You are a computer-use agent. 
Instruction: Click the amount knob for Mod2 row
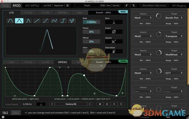(159, 34)
